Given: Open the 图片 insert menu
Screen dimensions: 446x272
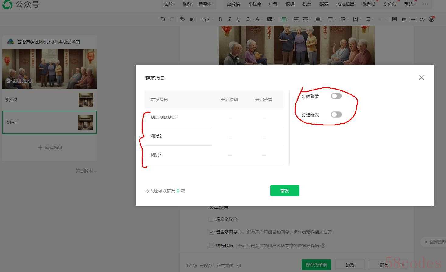Looking at the screenshot, I should click(169, 4).
